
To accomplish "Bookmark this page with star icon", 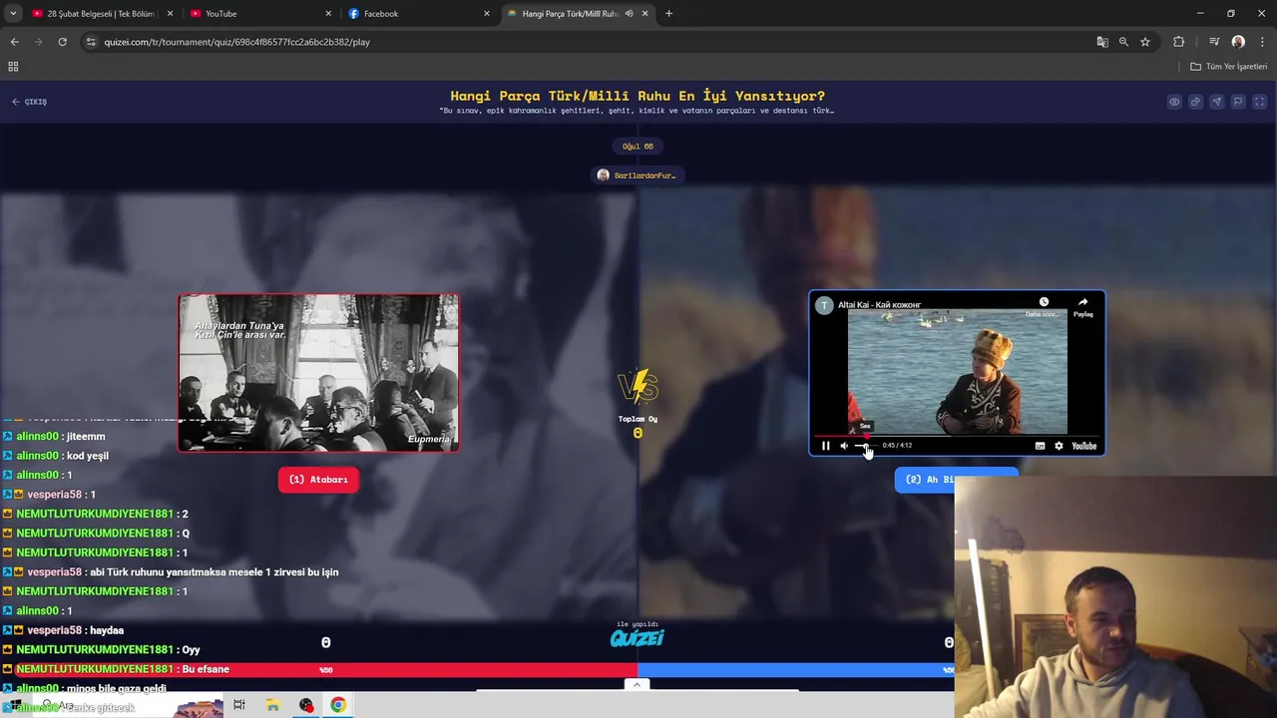I will [x=1145, y=42].
